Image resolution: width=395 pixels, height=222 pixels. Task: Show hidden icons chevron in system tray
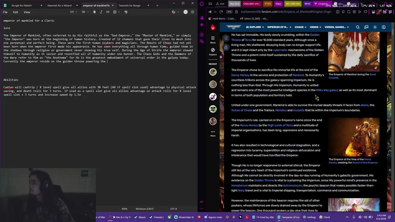(x=347, y=217)
